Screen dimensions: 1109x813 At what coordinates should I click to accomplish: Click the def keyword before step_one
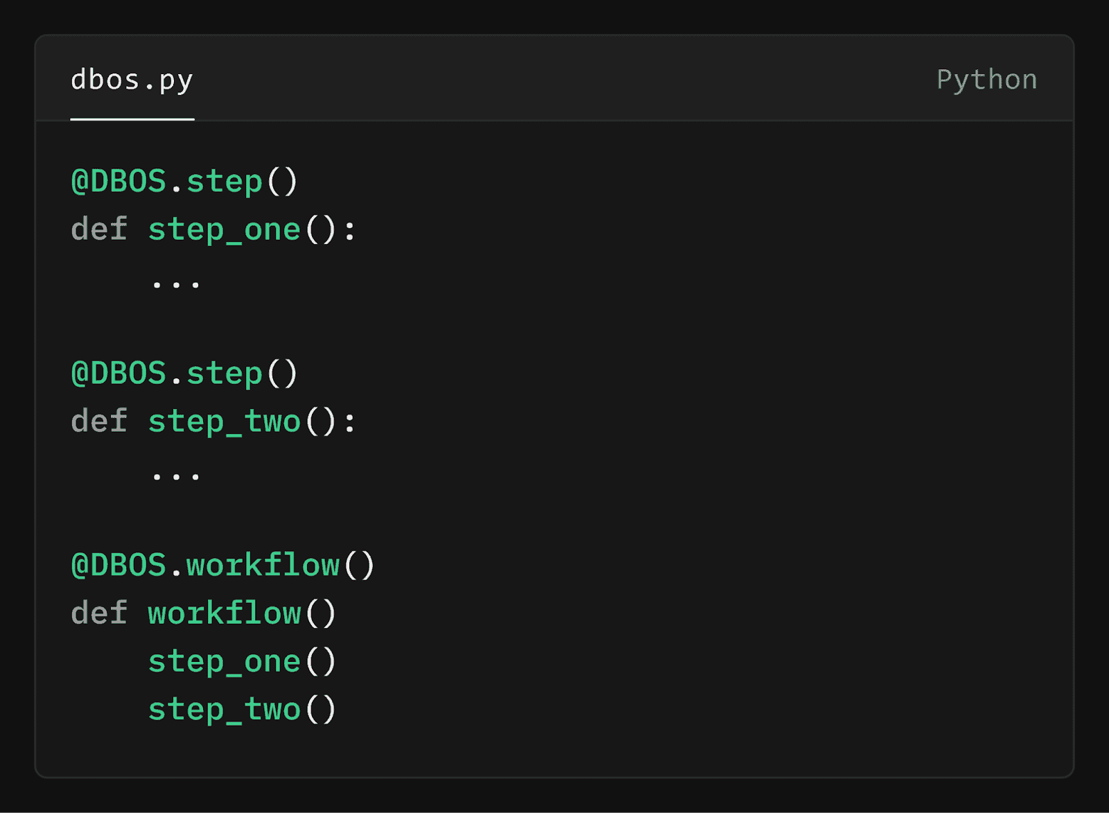pyautogui.click(x=99, y=229)
